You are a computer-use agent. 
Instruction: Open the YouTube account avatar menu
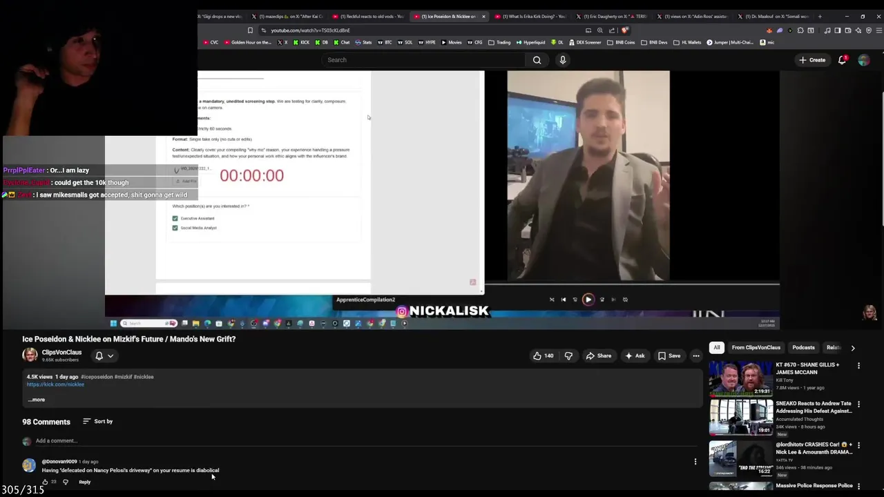click(x=863, y=60)
